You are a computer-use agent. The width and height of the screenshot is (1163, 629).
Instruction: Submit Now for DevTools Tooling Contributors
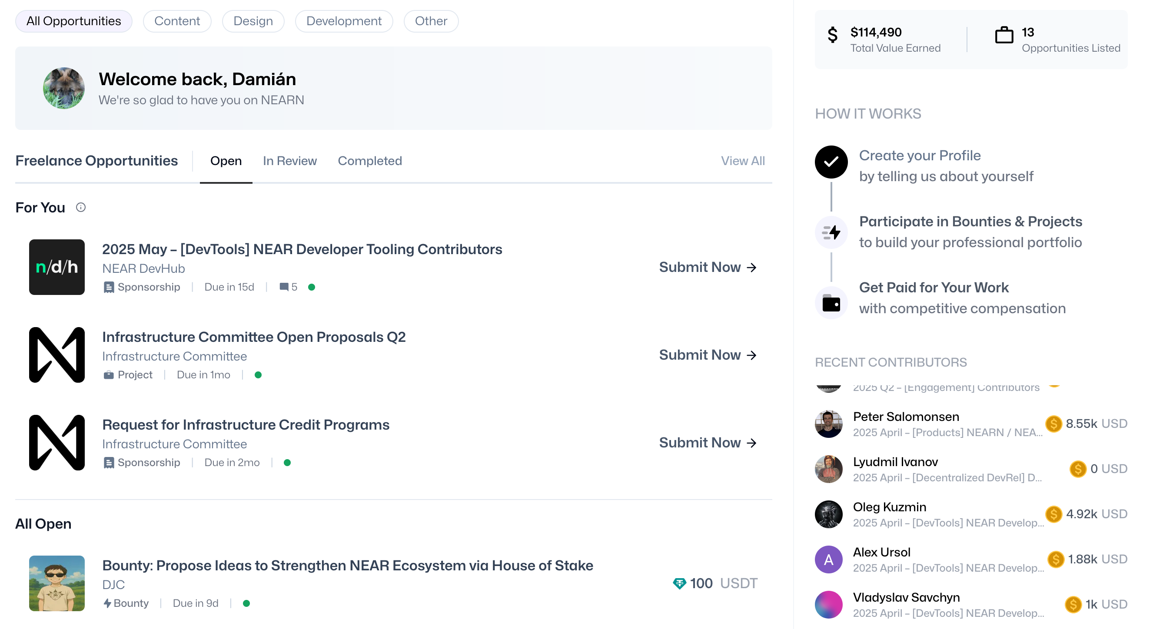click(x=708, y=267)
